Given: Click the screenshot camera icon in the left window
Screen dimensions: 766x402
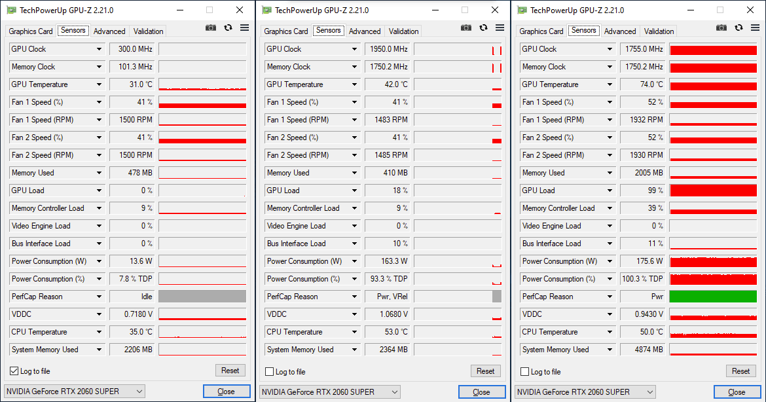Looking at the screenshot, I should (x=210, y=27).
